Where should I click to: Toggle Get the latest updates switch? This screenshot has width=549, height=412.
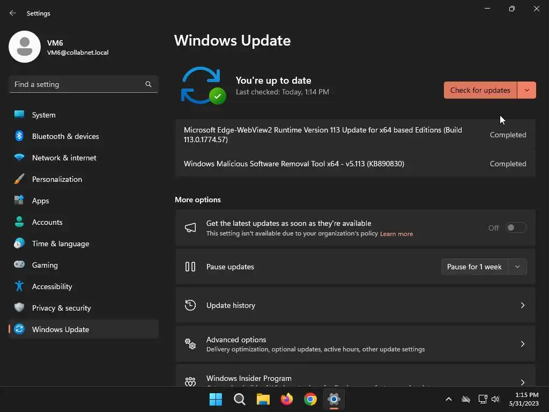click(x=516, y=227)
